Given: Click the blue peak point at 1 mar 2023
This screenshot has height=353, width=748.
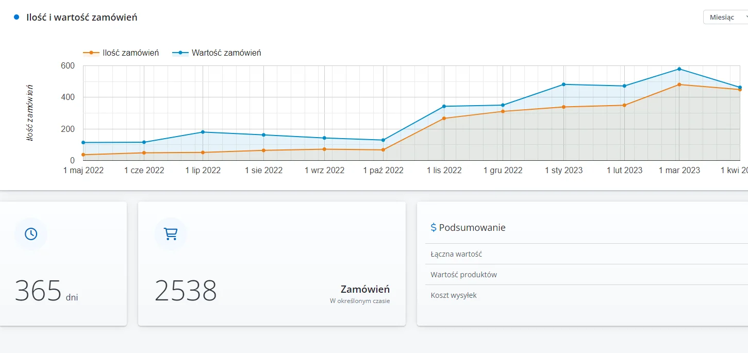Looking at the screenshot, I should point(679,69).
